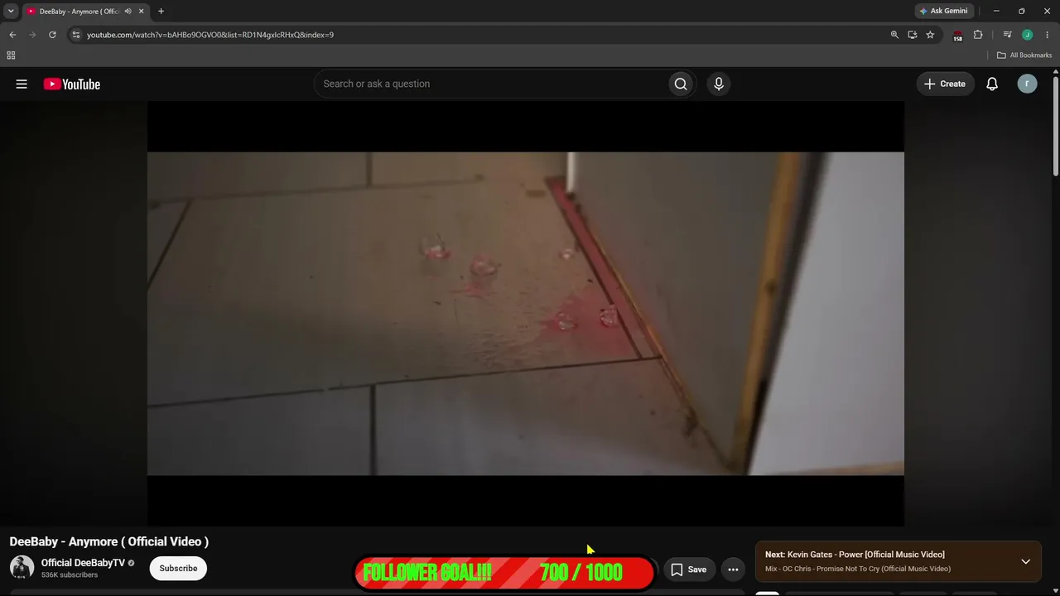1060x596 pixels.
Task: Open the red extension with badge 158
Action: pos(957,36)
